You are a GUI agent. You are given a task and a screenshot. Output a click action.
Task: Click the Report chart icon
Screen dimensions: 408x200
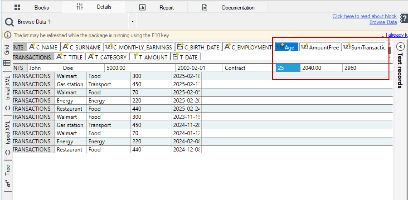tap(142, 7)
